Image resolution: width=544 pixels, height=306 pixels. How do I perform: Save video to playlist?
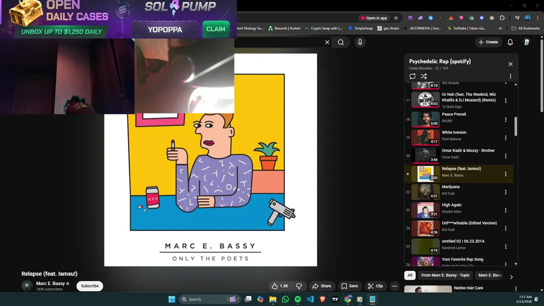coord(349,286)
